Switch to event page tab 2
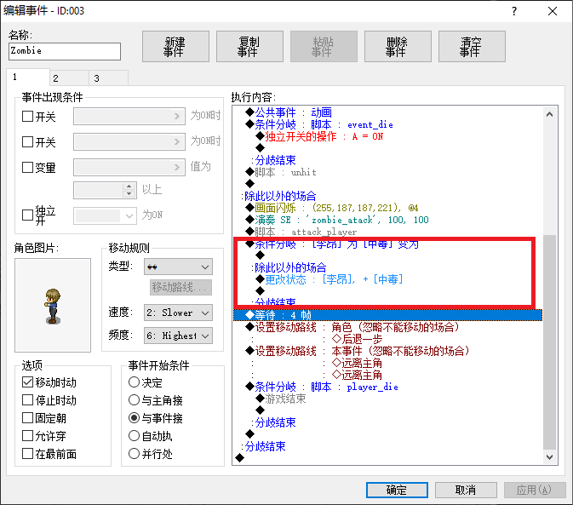Screen dimensions: 573x505 coord(70,78)
